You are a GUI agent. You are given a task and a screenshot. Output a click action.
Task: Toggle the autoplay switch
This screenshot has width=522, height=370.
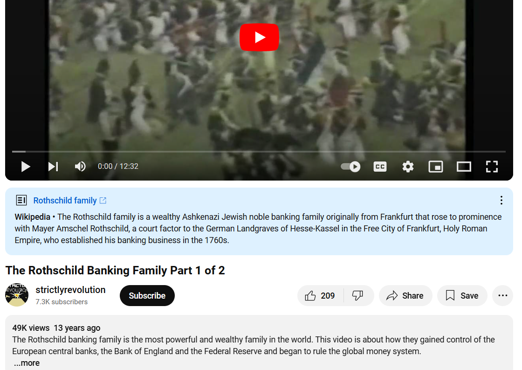pos(350,166)
